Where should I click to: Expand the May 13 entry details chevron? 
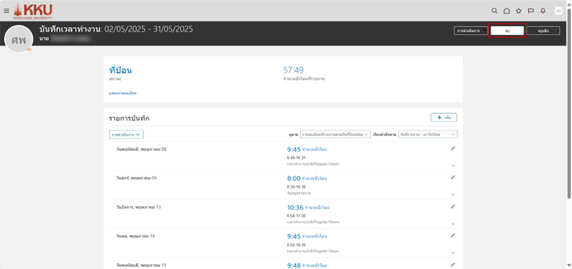(453, 223)
